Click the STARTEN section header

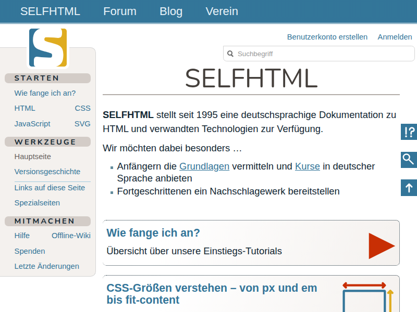(x=47, y=79)
